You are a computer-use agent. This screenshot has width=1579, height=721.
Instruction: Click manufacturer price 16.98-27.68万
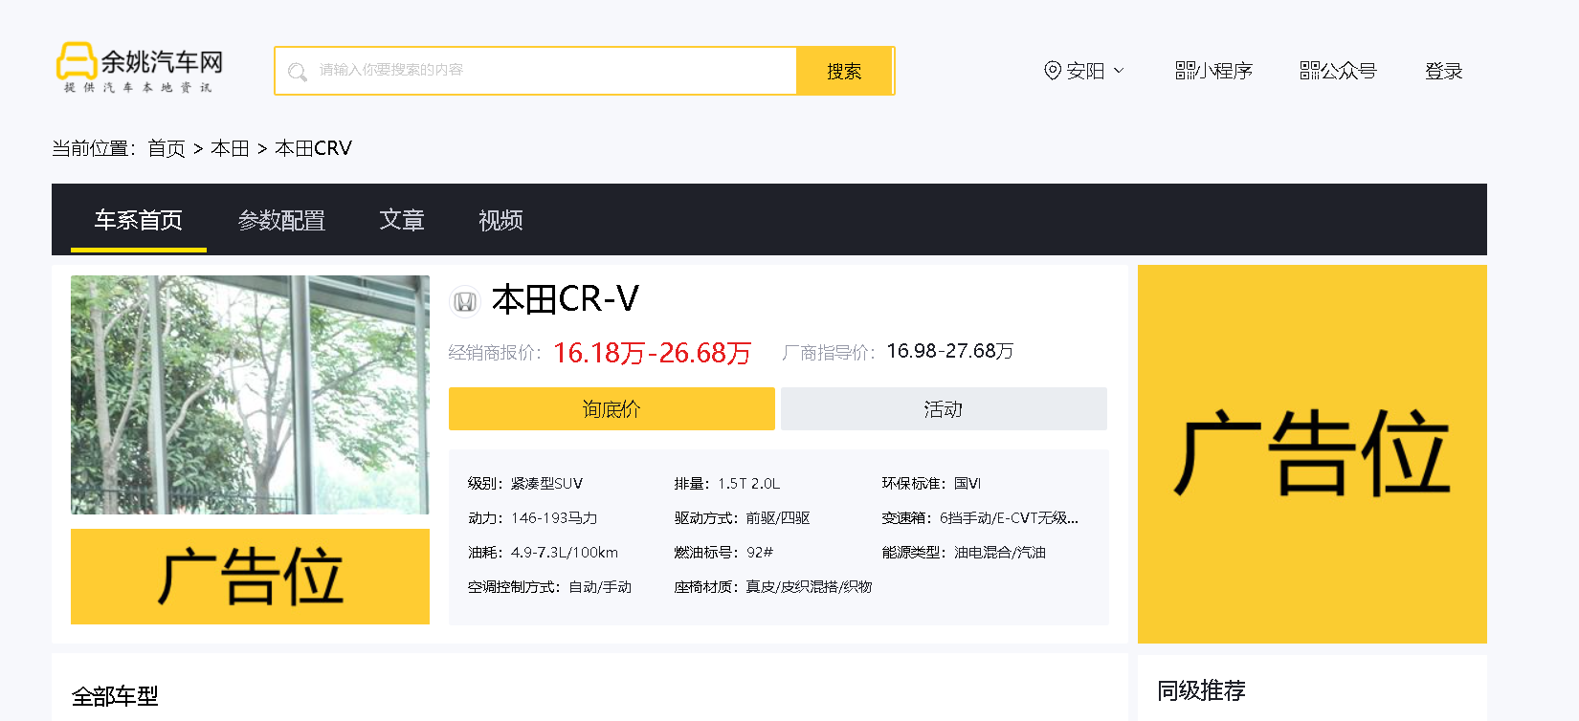(x=950, y=351)
